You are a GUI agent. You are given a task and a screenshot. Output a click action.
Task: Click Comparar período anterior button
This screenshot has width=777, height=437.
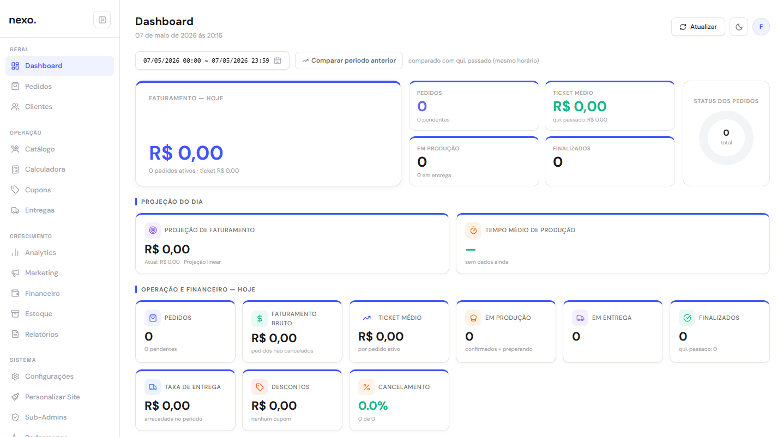[x=349, y=60]
